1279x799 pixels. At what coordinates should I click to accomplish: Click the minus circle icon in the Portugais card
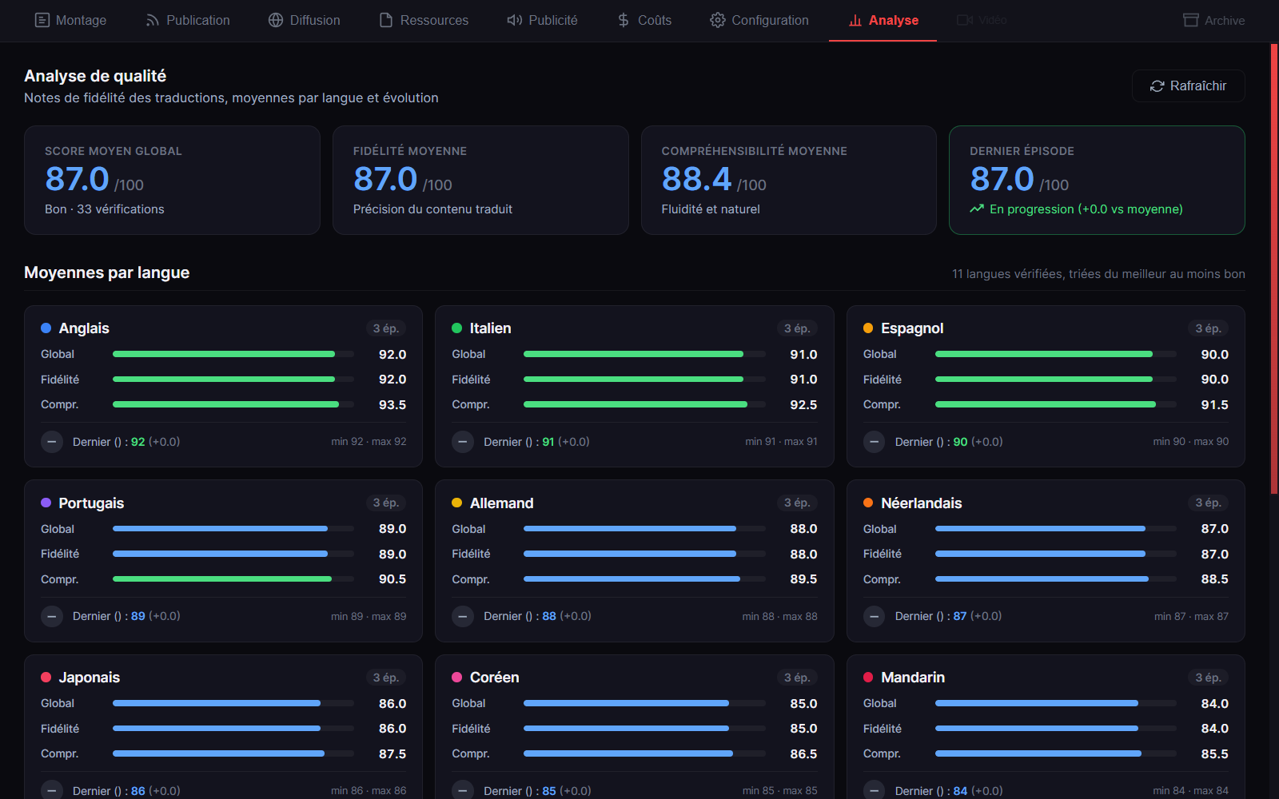point(52,616)
